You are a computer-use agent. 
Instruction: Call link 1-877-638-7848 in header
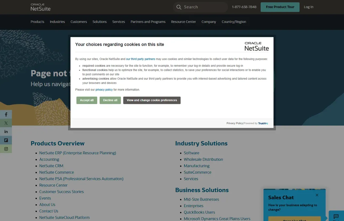coord(244,7)
